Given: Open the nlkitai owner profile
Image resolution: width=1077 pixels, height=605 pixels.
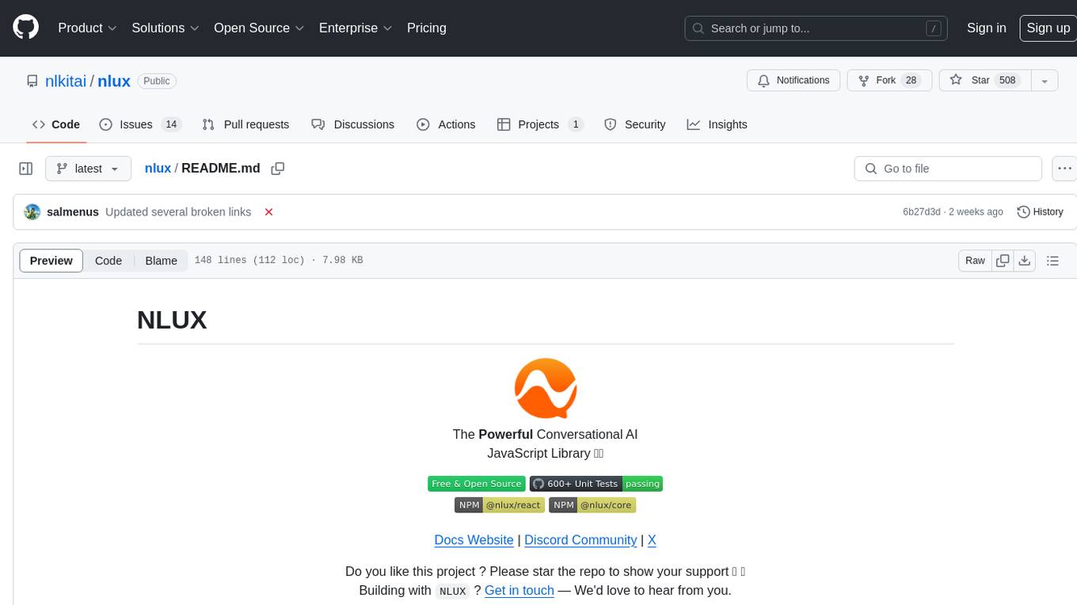Looking at the screenshot, I should pyautogui.click(x=66, y=81).
